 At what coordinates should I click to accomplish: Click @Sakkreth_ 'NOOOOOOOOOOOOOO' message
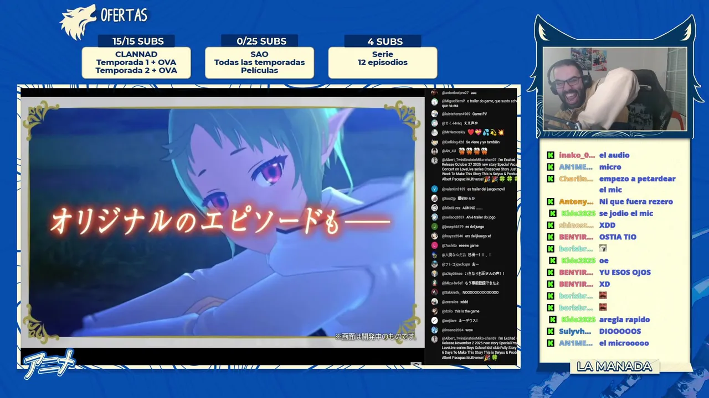pos(480,292)
